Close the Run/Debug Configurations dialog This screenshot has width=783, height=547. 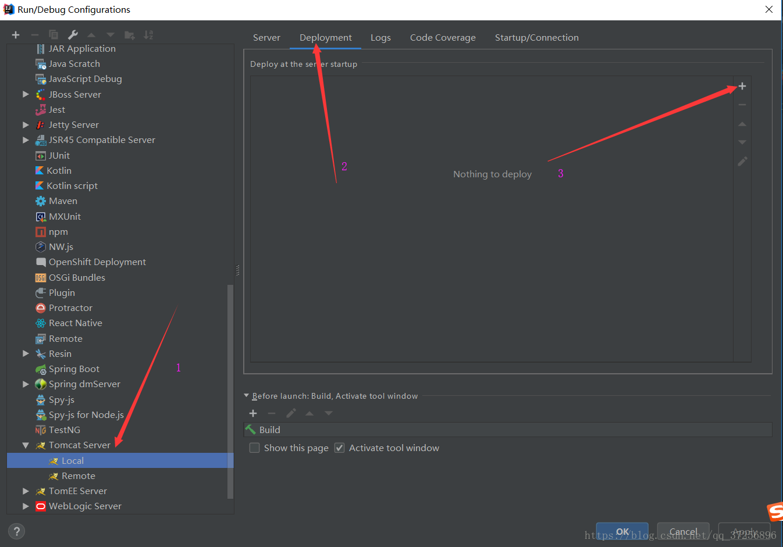tap(768, 9)
